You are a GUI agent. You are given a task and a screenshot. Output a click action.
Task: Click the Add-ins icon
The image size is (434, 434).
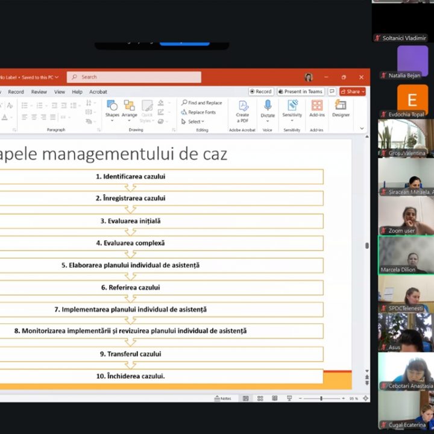[x=317, y=108]
